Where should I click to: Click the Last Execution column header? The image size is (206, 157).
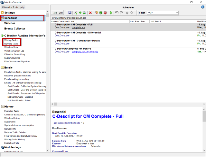139,22
